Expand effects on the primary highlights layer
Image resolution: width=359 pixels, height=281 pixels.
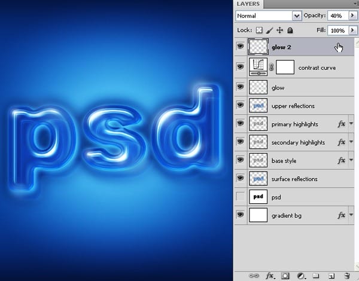pyautogui.click(x=351, y=124)
